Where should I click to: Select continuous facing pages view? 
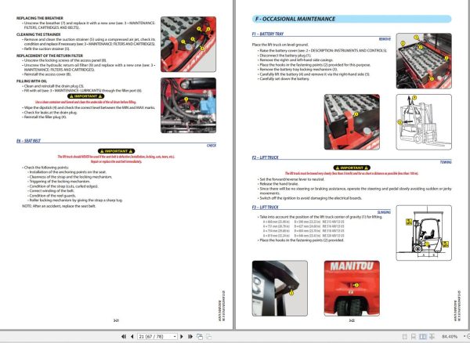coord(432,337)
